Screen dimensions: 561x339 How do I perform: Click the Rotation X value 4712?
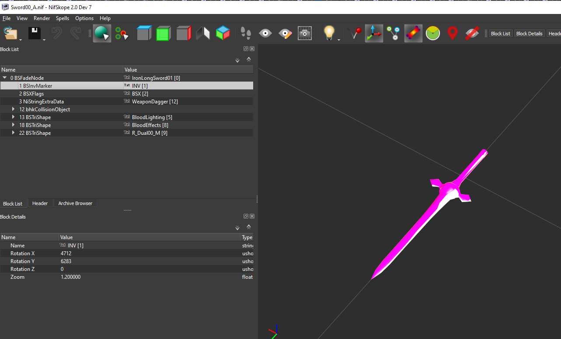coord(66,253)
